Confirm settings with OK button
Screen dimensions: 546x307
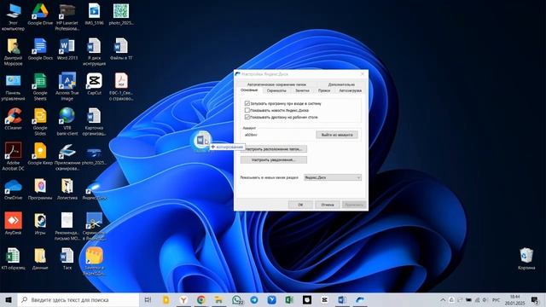click(300, 205)
